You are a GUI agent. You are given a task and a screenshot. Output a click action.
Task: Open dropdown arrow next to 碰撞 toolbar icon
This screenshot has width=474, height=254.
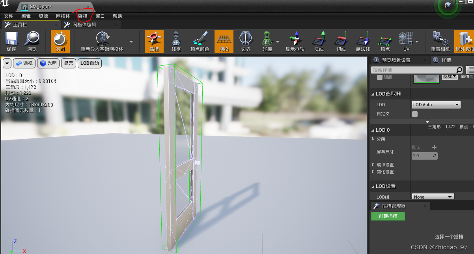[278, 42]
